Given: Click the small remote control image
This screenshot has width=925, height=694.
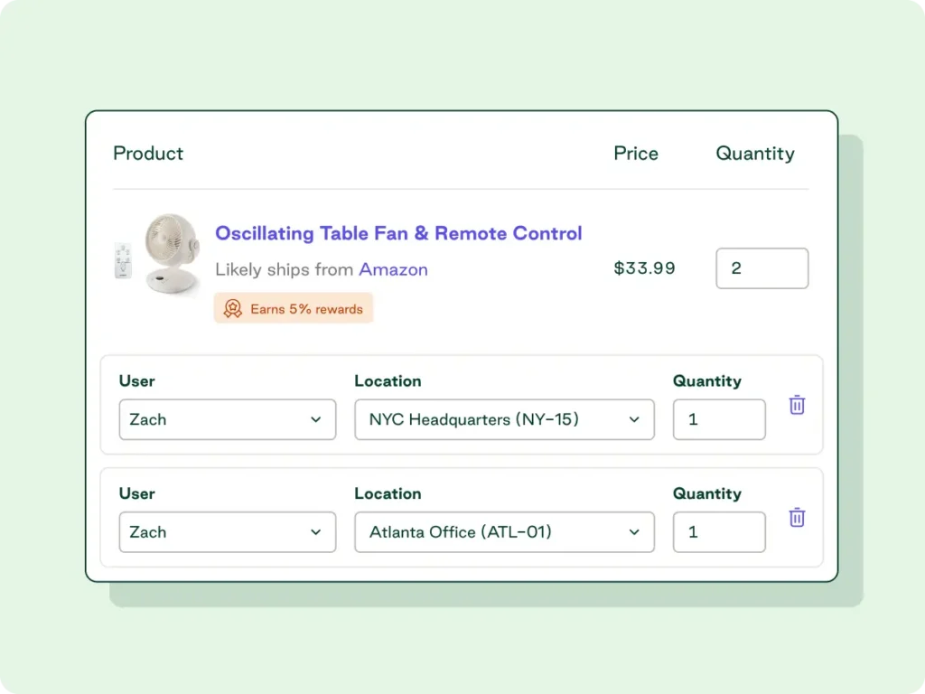Looking at the screenshot, I should click(123, 260).
